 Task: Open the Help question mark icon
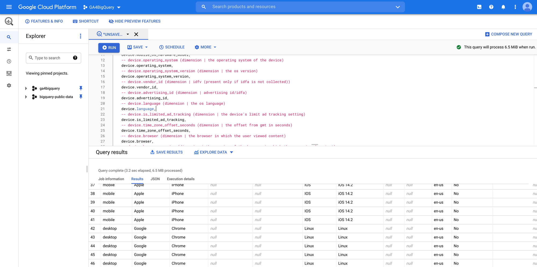[x=491, y=7]
